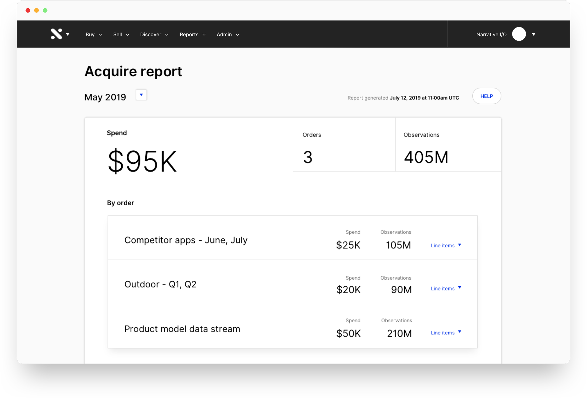Open the Admin menu

pyautogui.click(x=228, y=35)
